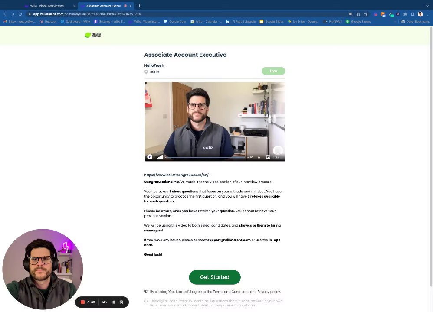Expand the Other Bookmarks folder
The width and height of the screenshot is (433, 312).
[x=415, y=22]
